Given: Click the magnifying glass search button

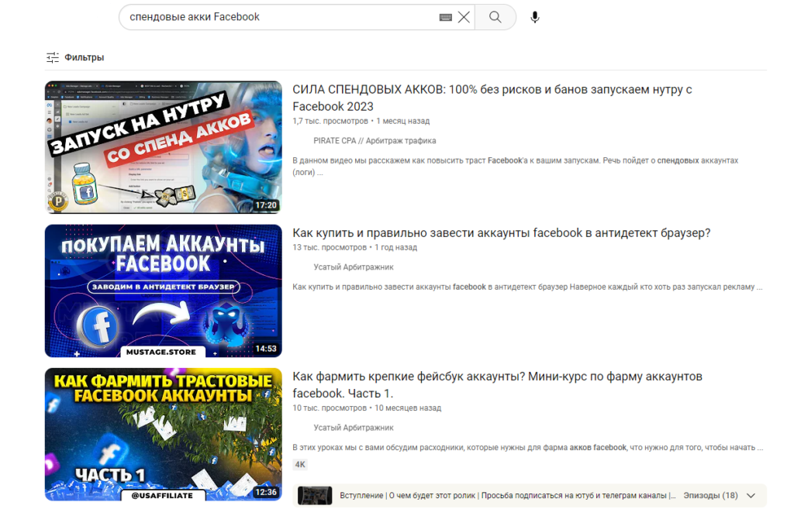Looking at the screenshot, I should [495, 17].
